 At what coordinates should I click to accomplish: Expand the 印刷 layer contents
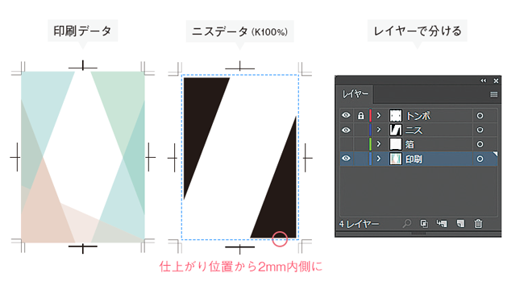(x=379, y=159)
